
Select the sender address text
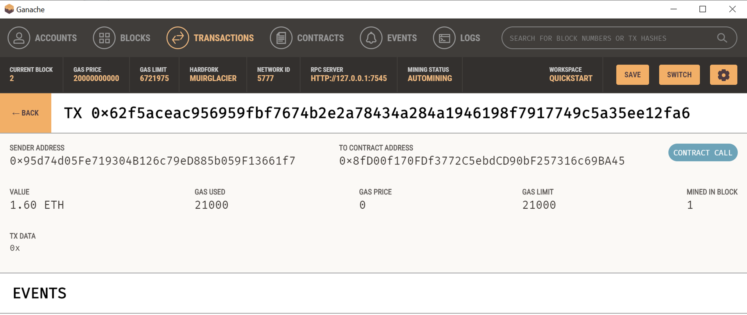152,160
